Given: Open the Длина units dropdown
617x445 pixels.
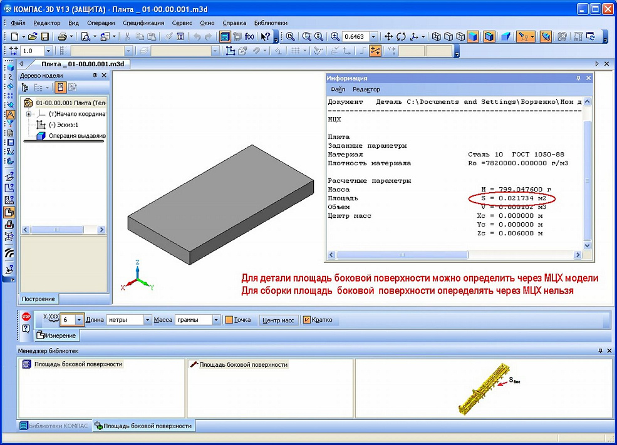Looking at the screenshot, I should [x=148, y=320].
